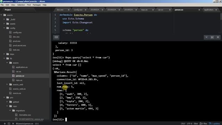Change the Elixir grammar selector
222x125 pixels.
(196, 124)
